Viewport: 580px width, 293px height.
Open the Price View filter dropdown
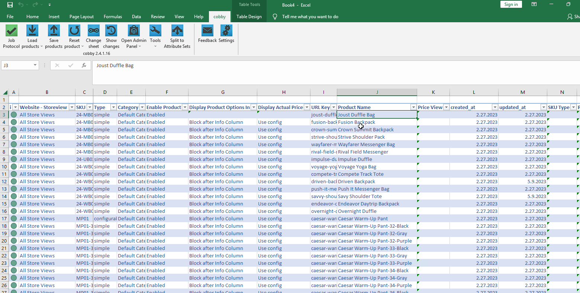[446, 107]
